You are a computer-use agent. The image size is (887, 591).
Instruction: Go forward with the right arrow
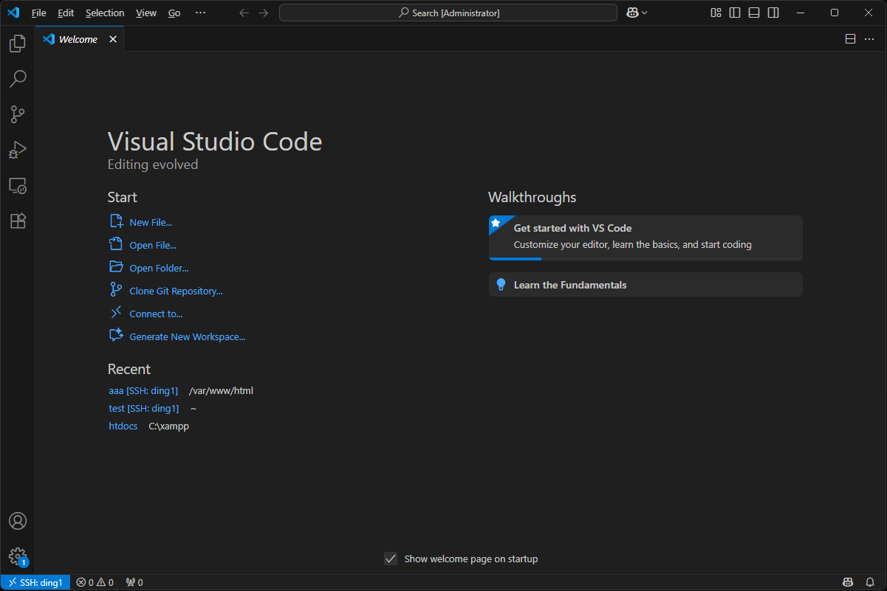tap(263, 13)
